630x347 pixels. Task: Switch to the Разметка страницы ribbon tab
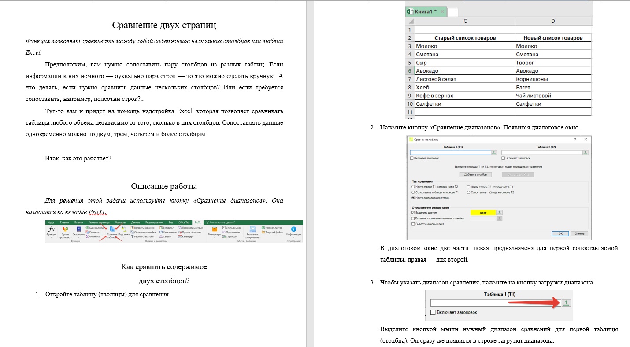(99, 222)
